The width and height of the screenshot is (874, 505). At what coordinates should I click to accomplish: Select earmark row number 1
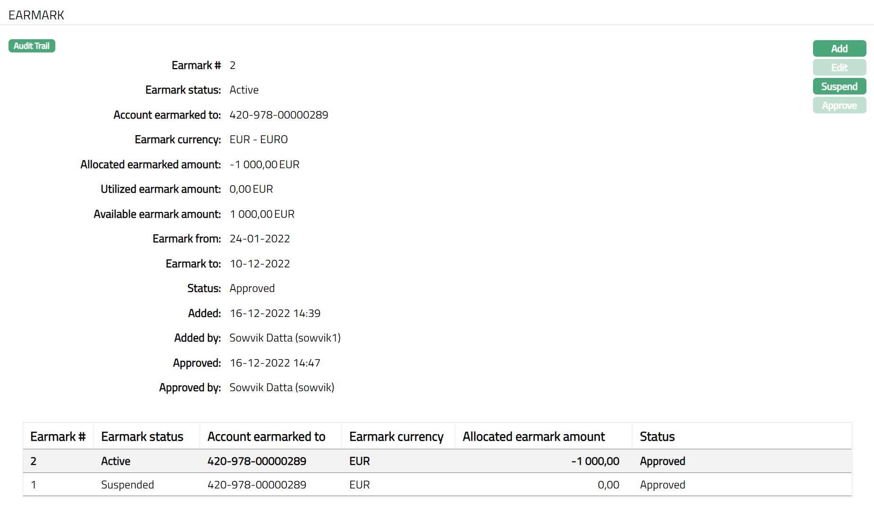click(34, 485)
